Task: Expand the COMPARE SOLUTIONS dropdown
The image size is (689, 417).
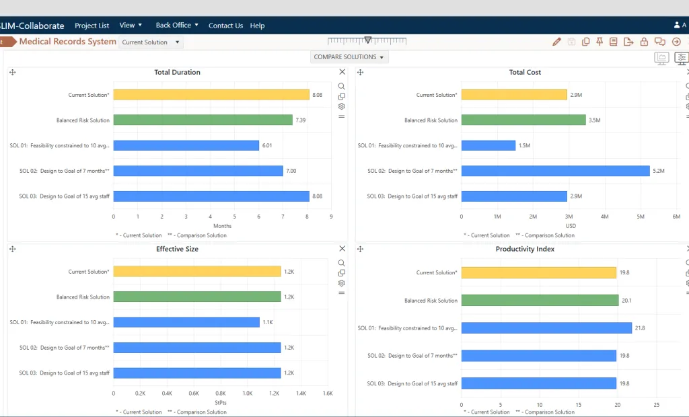Action: coord(349,57)
